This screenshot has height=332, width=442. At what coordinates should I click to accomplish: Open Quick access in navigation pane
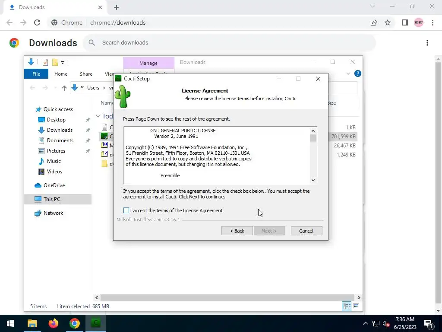click(58, 109)
